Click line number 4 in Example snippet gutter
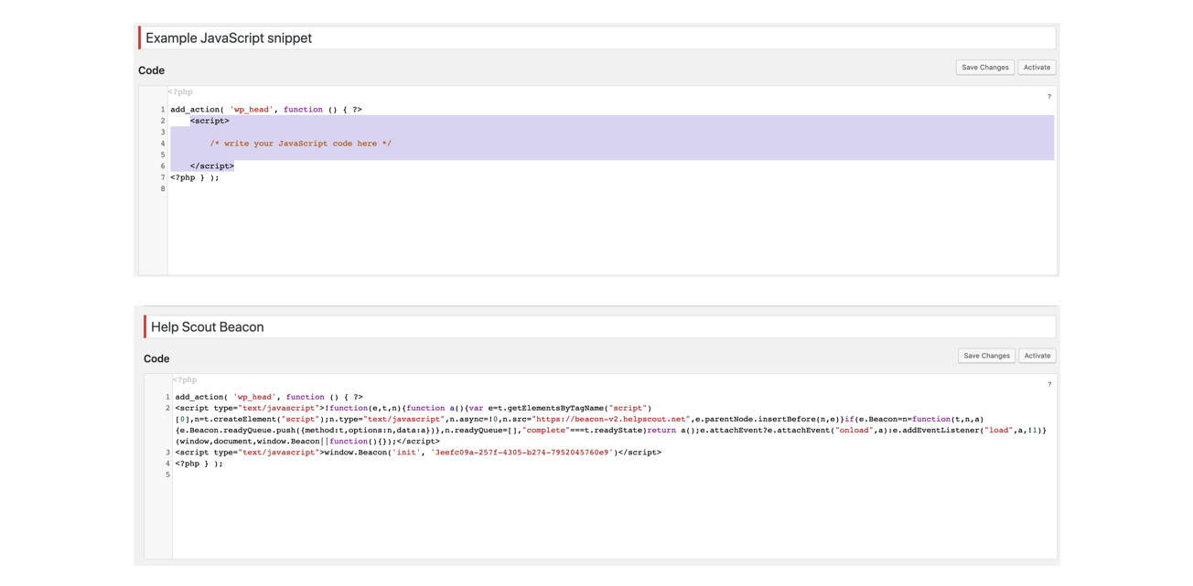 pyautogui.click(x=162, y=144)
